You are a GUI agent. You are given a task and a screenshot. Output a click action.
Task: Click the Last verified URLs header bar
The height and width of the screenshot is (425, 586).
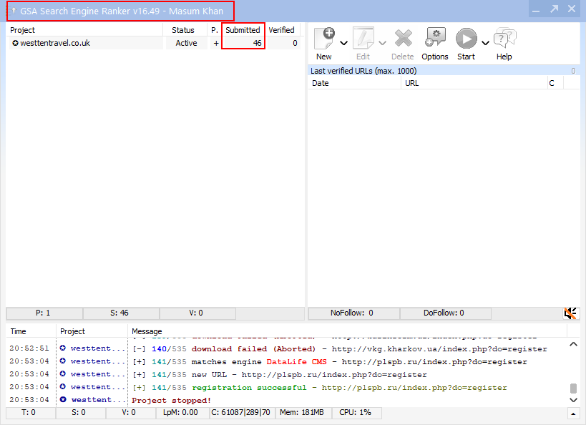coord(444,71)
